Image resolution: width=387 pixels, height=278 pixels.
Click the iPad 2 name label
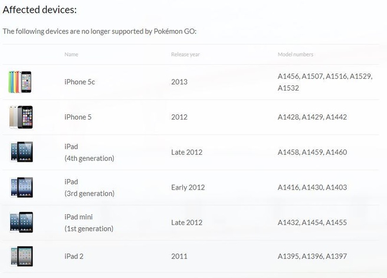pos(74,256)
